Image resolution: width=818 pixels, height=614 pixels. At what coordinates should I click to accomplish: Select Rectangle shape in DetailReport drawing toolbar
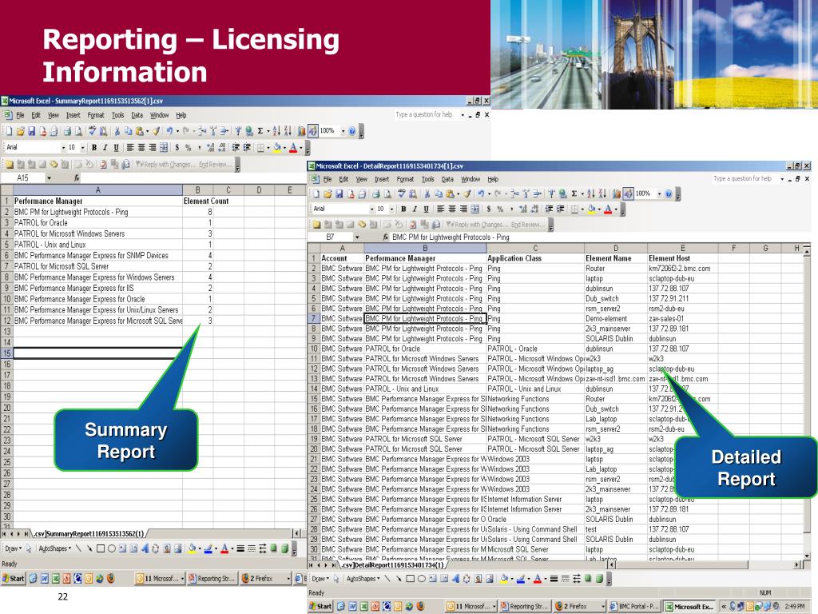(x=410, y=579)
